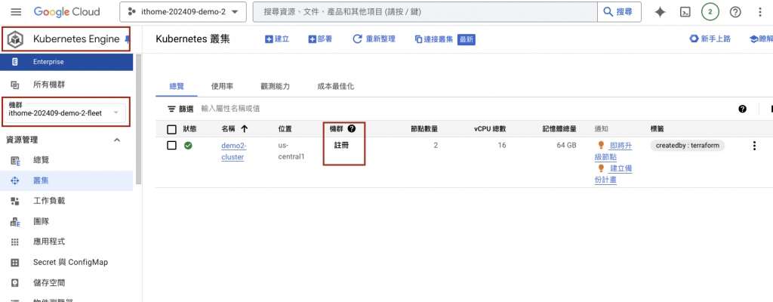Viewport: 773px width, 302px height.
Task: Click the createdby : terraform label chip
Action: [687, 146]
